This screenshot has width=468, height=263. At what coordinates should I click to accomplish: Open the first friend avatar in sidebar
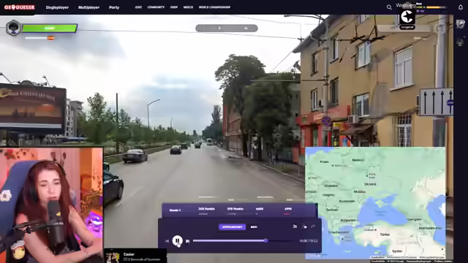coord(460,24)
